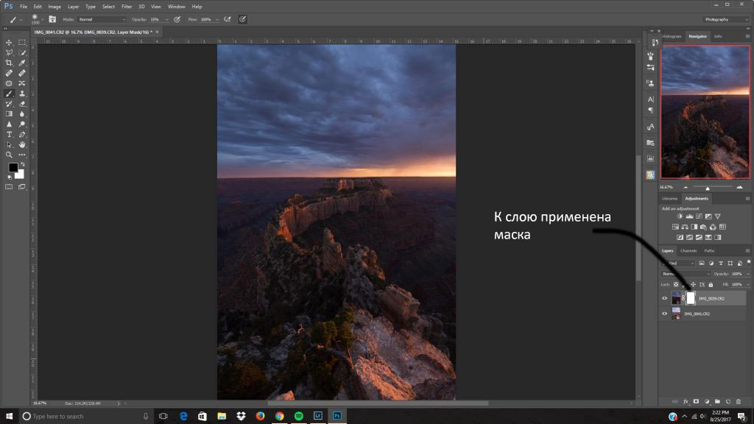
Task: Switch to the Channels tab
Action: click(x=688, y=250)
